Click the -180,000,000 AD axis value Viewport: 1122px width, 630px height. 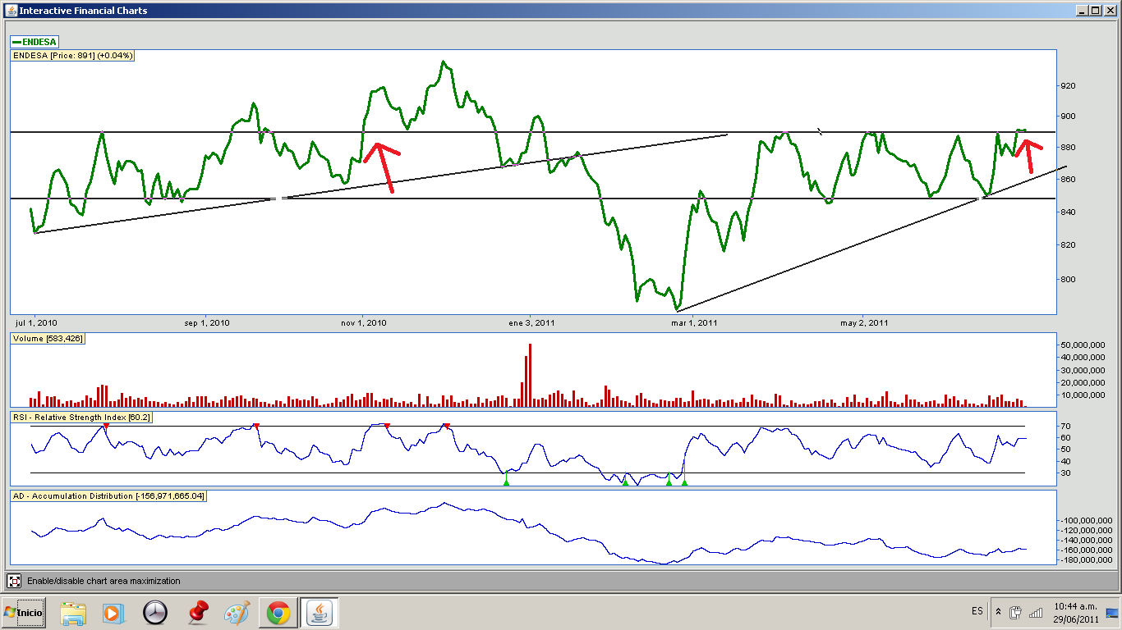pos(1086,560)
